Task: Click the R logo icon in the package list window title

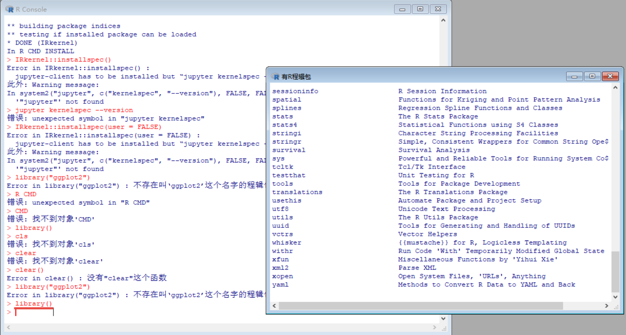Action: coord(276,76)
